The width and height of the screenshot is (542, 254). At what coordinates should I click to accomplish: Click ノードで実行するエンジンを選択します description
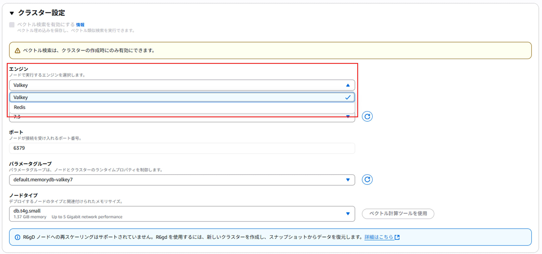point(47,75)
